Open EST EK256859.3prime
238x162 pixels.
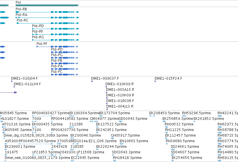pyautogui.click(x=178, y=119)
